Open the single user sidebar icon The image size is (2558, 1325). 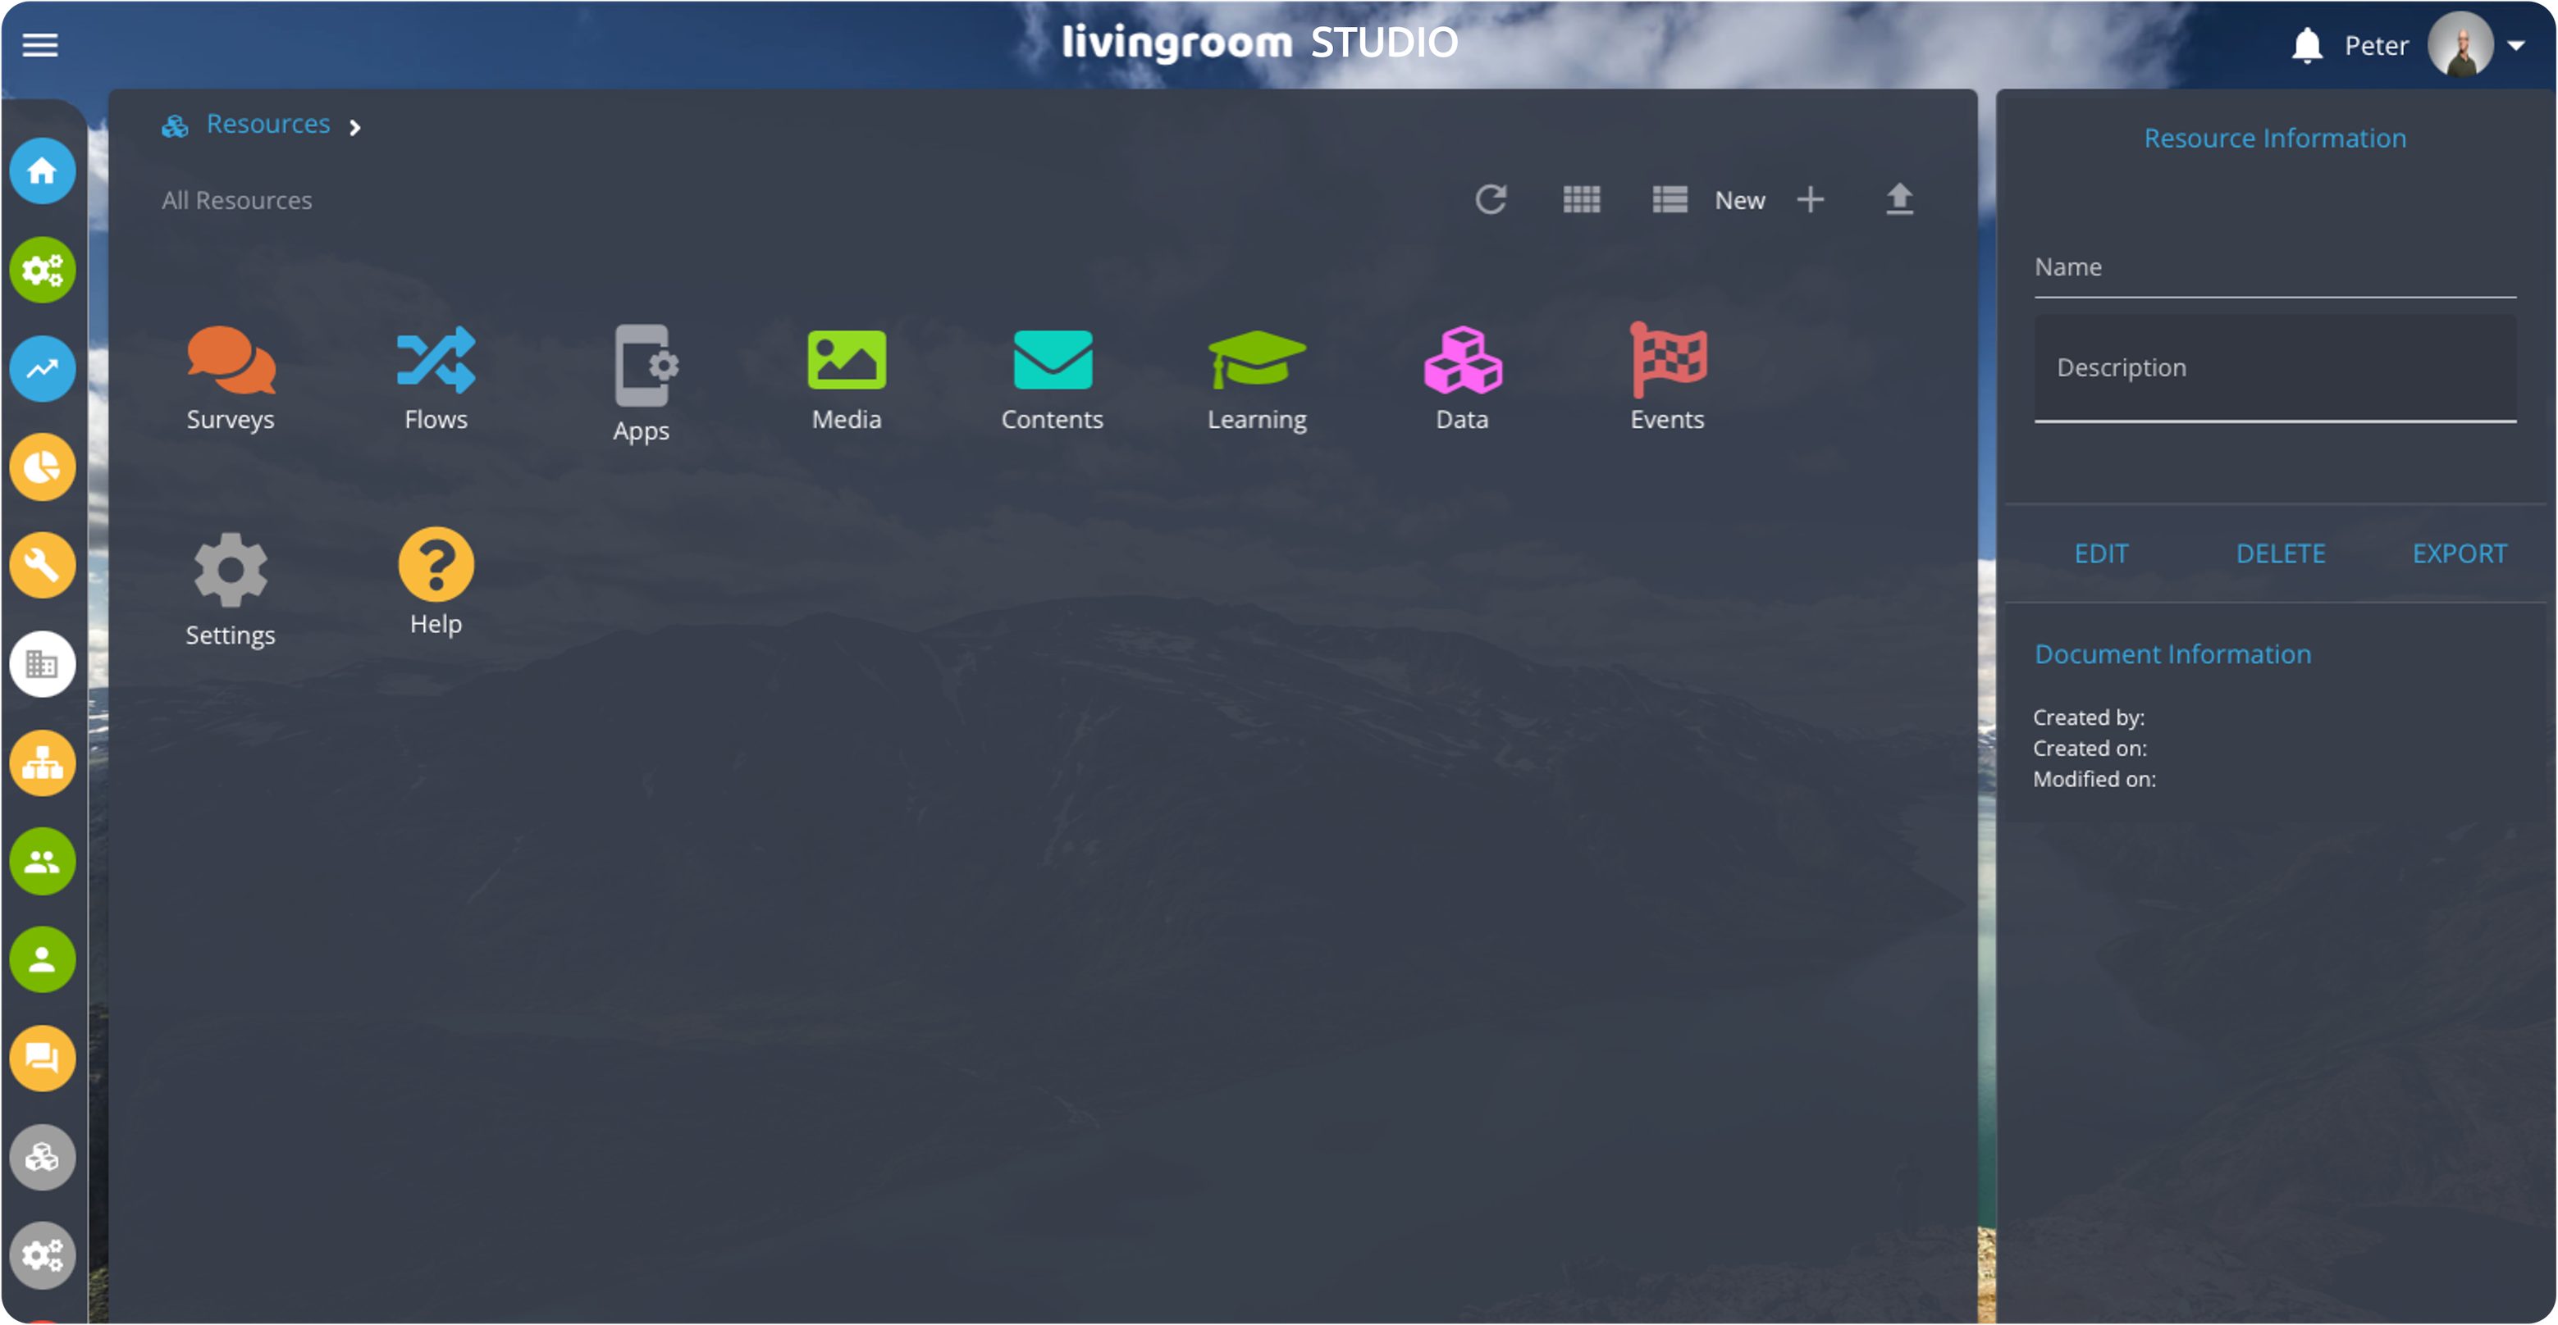pyautogui.click(x=43, y=960)
